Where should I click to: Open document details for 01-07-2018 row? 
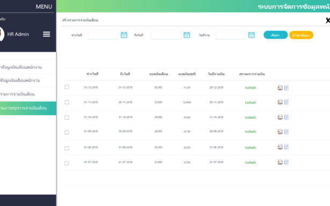coord(287,162)
